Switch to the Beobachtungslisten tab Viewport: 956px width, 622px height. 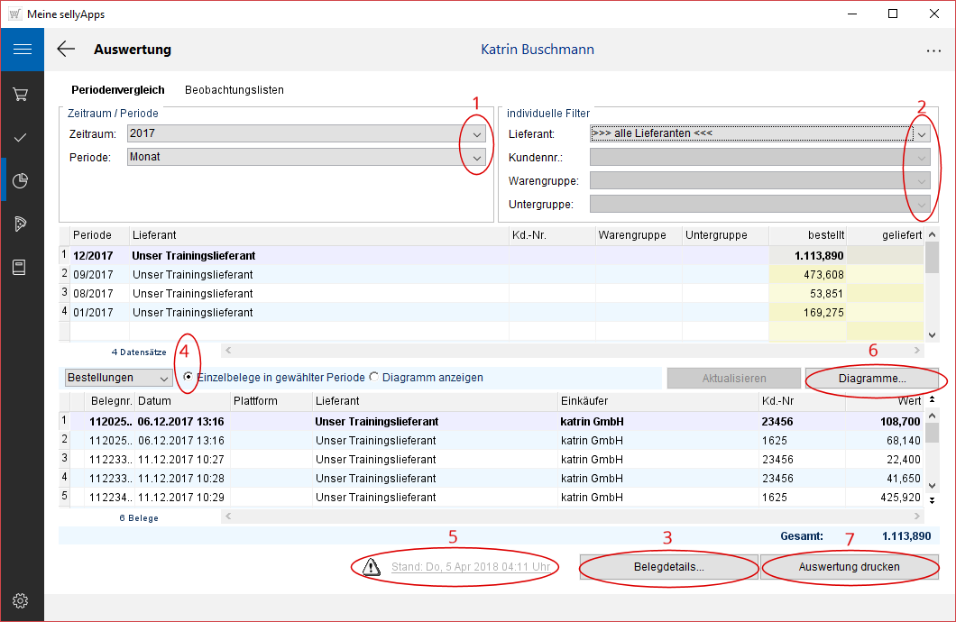(234, 90)
